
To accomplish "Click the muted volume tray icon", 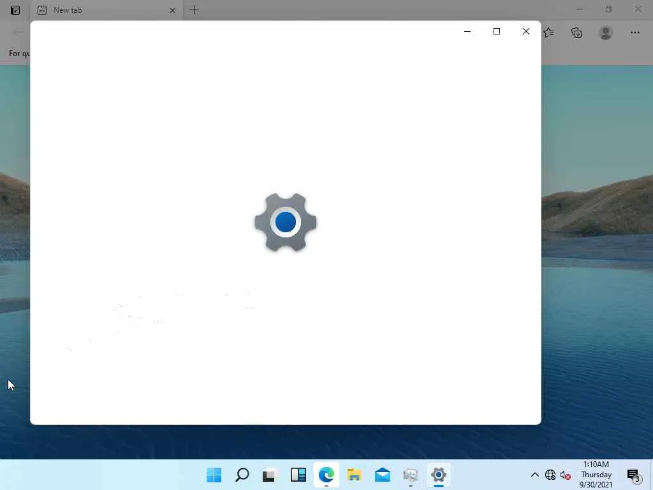I will point(565,475).
